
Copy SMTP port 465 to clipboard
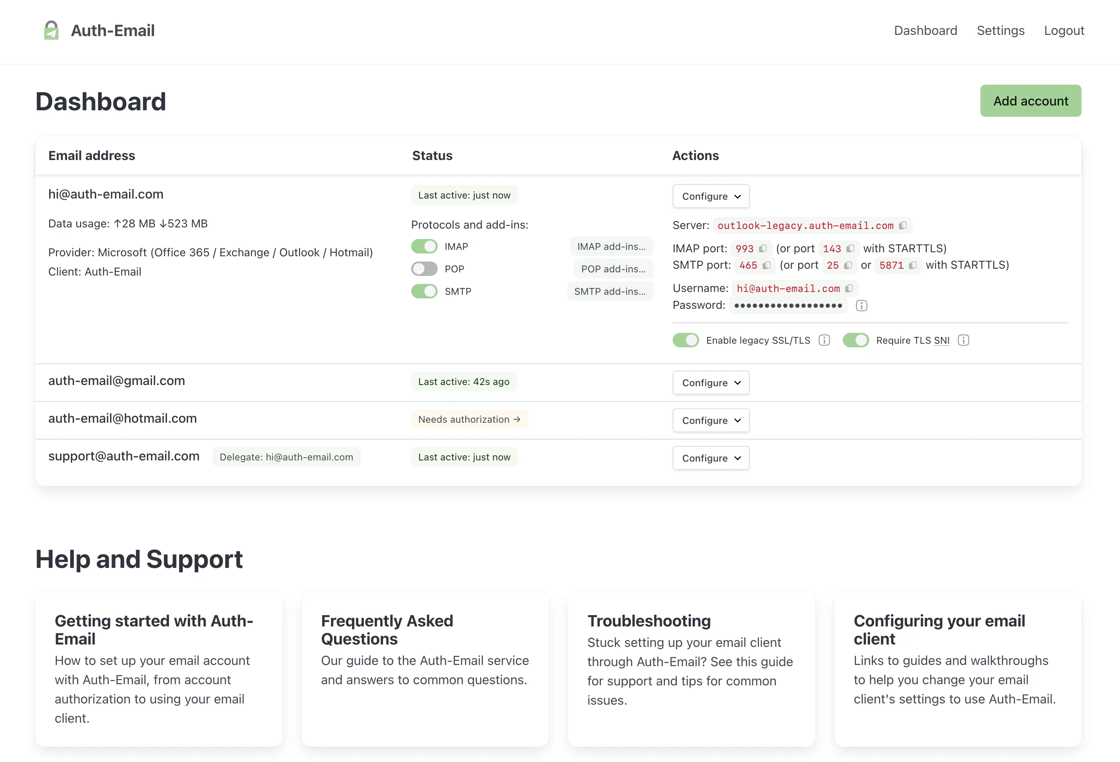point(766,265)
